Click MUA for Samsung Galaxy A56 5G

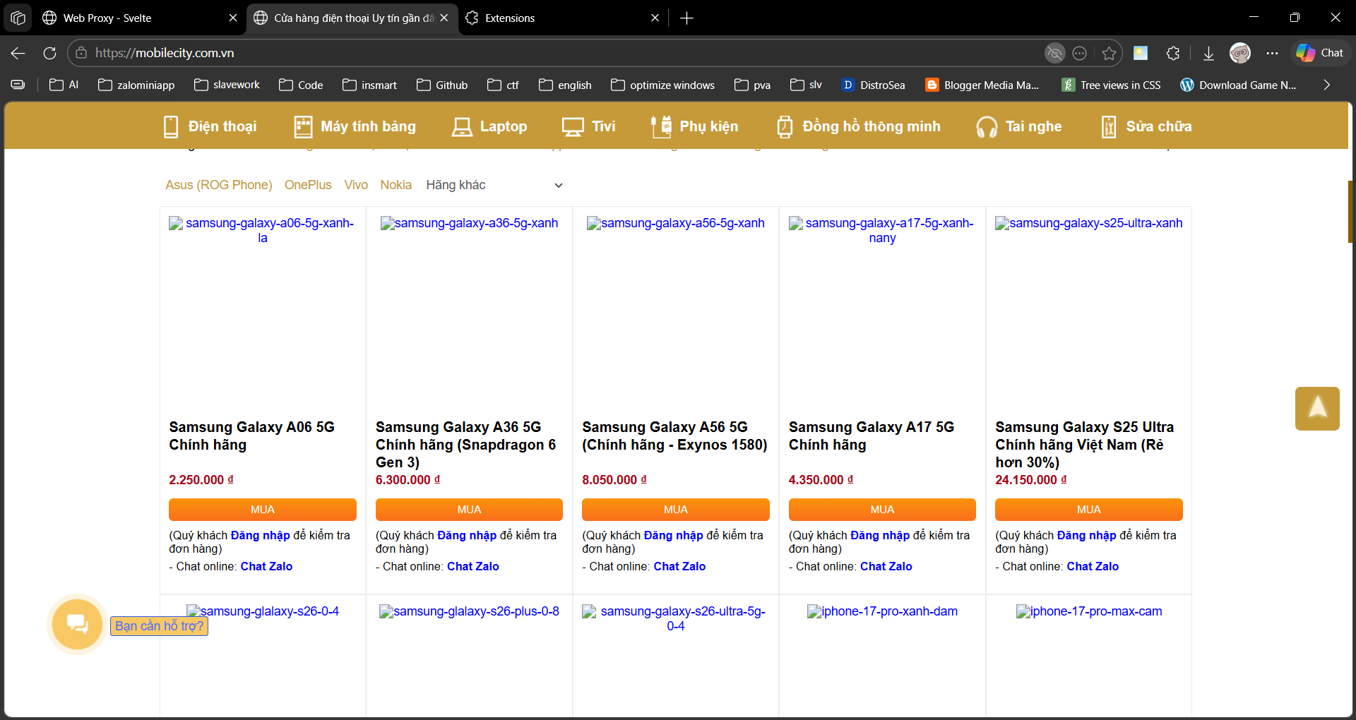coord(676,510)
